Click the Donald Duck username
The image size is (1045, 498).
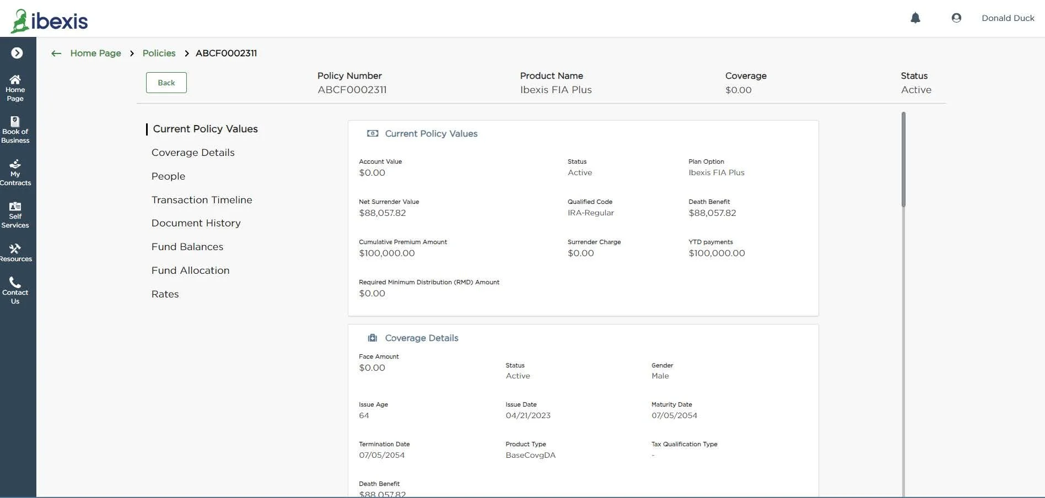click(1008, 18)
